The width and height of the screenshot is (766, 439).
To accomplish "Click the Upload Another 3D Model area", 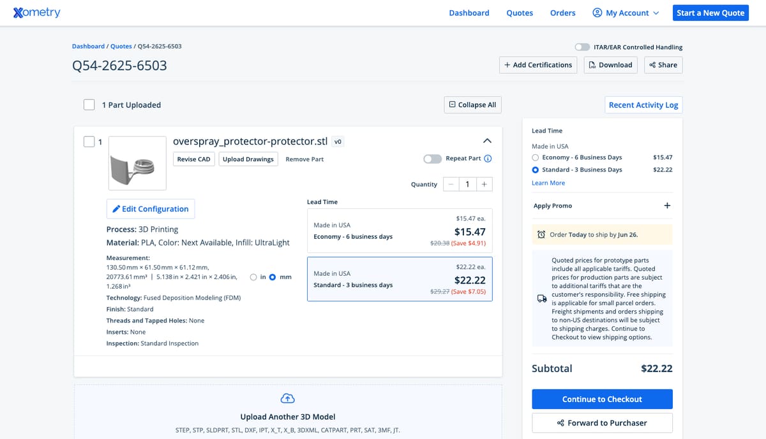I will 288,412.
